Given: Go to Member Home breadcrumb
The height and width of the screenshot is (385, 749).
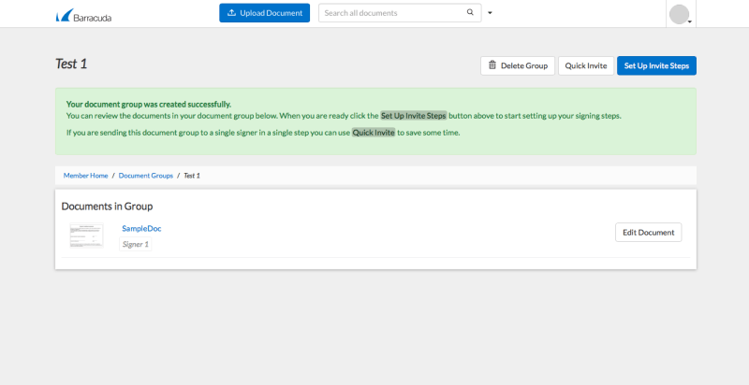Looking at the screenshot, I should (x=85, y=176).
